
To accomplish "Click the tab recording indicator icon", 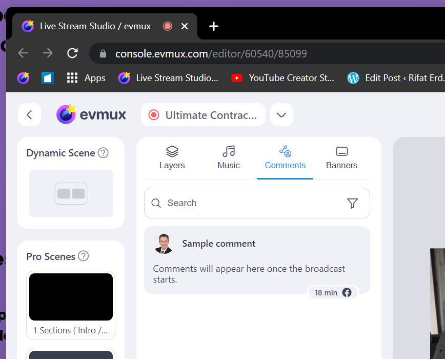I will pos(168,26).
